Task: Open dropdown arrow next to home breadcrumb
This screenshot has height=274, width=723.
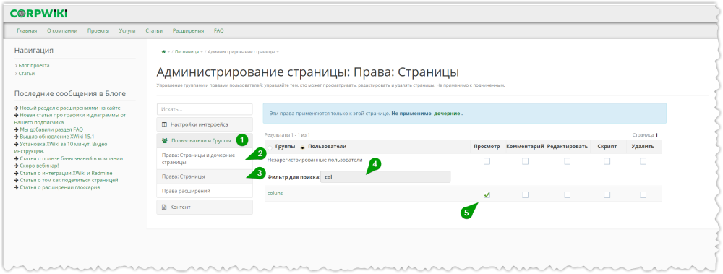Action: (x=168, y=51)
